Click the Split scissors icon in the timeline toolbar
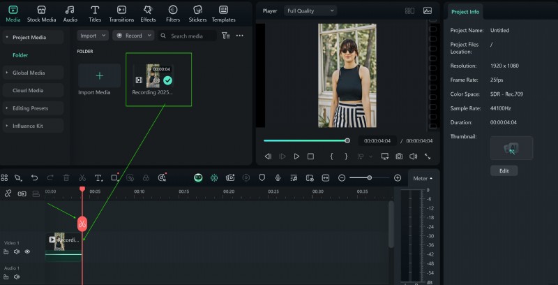Image resolution: width=558 pixels, height=285 pixels. pos(82,178)
